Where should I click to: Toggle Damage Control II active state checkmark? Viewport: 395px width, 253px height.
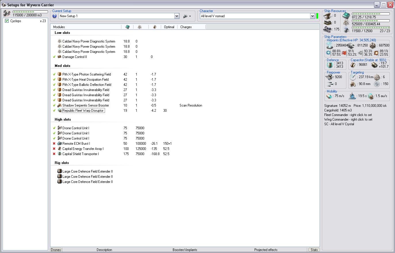tap(54, 57)
